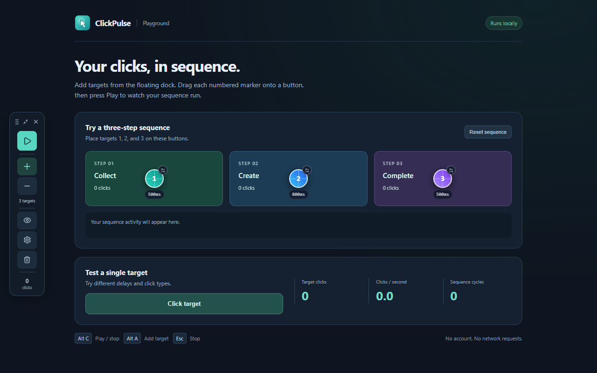Toggle target visibility with the eye icon

point(27,221)
